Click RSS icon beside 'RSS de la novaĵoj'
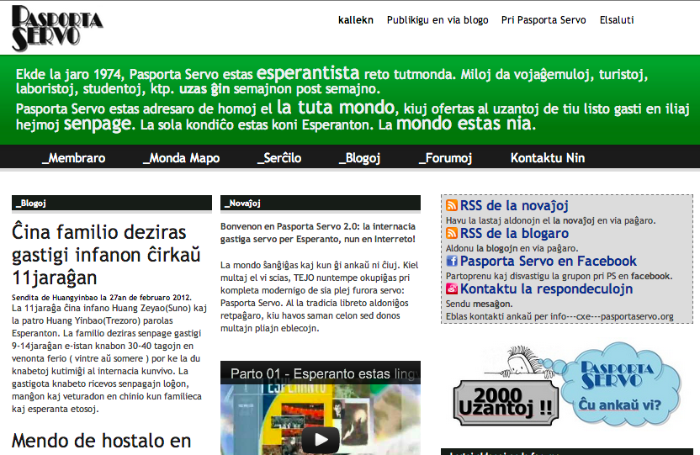 452,205
